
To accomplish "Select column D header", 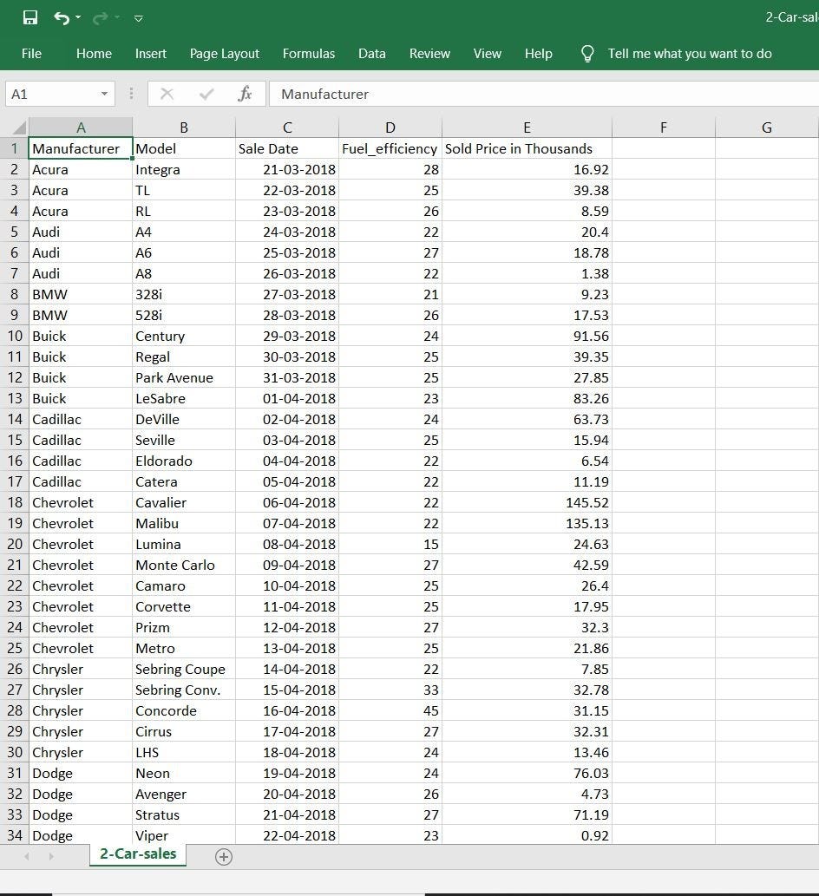I will [x=390, y=127].
